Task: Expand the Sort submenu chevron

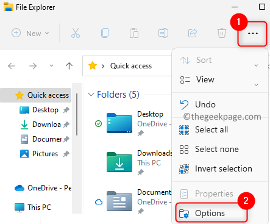Action: [257, 65]
